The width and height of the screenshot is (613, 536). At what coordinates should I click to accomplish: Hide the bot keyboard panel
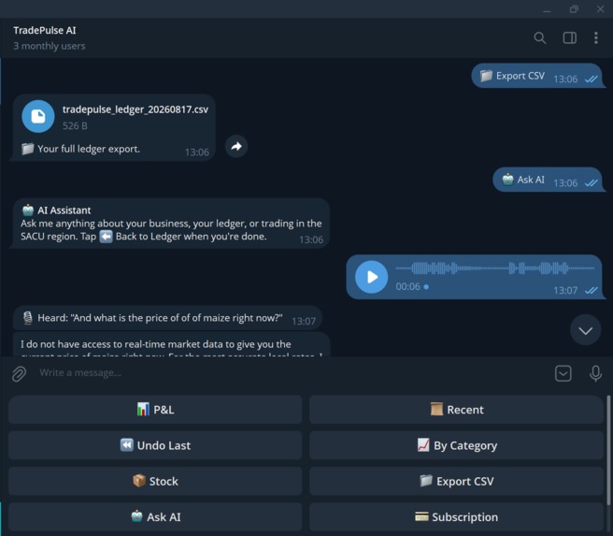(563, 373)
